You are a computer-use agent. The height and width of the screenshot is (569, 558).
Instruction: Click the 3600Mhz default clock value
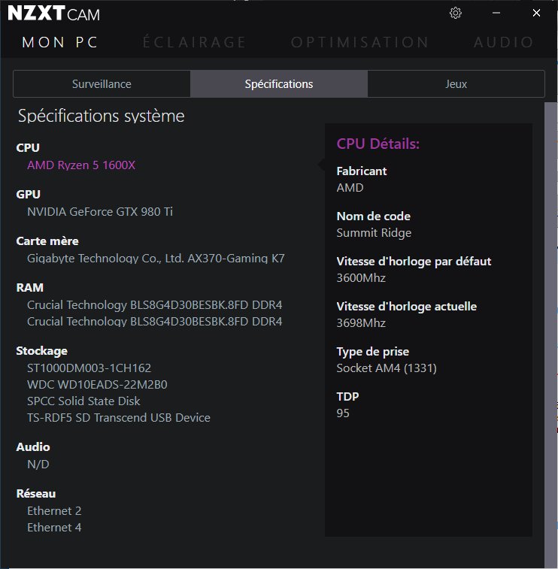point(361,278)
